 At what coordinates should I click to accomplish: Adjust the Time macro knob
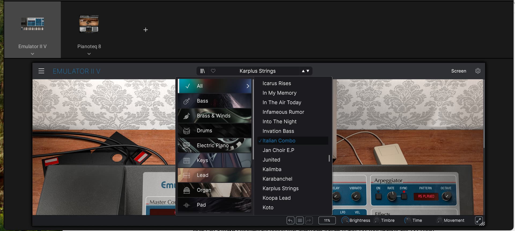[408, 221]
